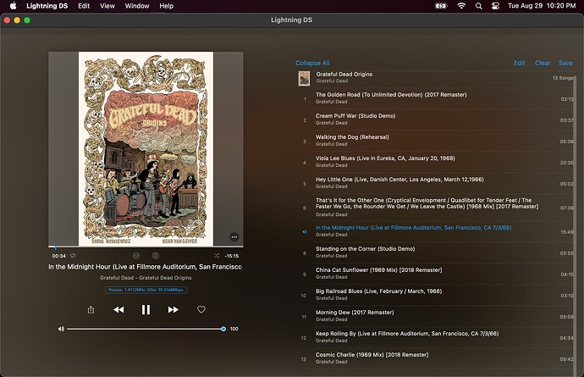
Task: Open Control Center in the menu bar
Action: tap(495, 6)
